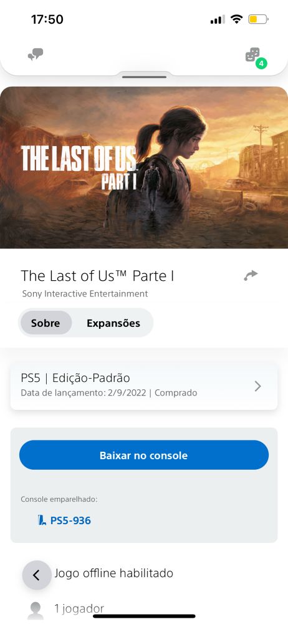Select the Sobre tab

coord(46,323)
